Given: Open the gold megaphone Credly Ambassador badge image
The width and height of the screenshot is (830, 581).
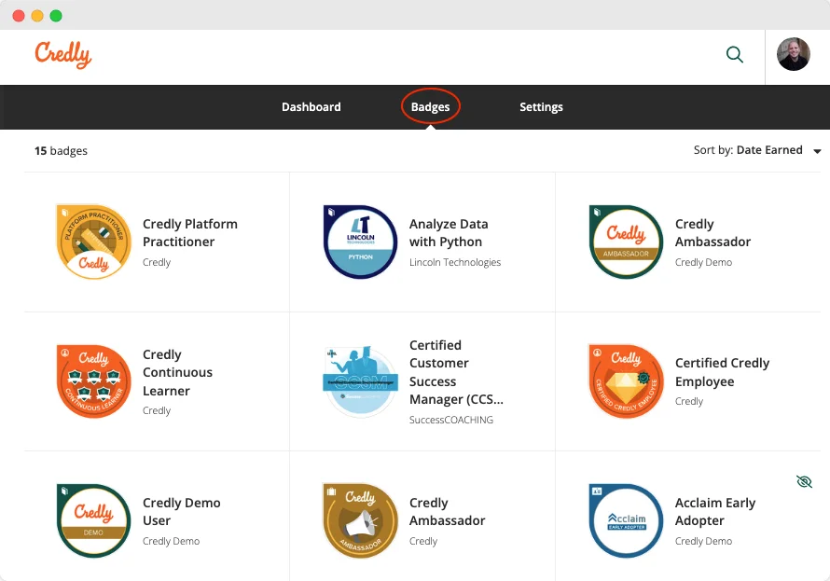Looking at the screenshot, I should 361,520.
